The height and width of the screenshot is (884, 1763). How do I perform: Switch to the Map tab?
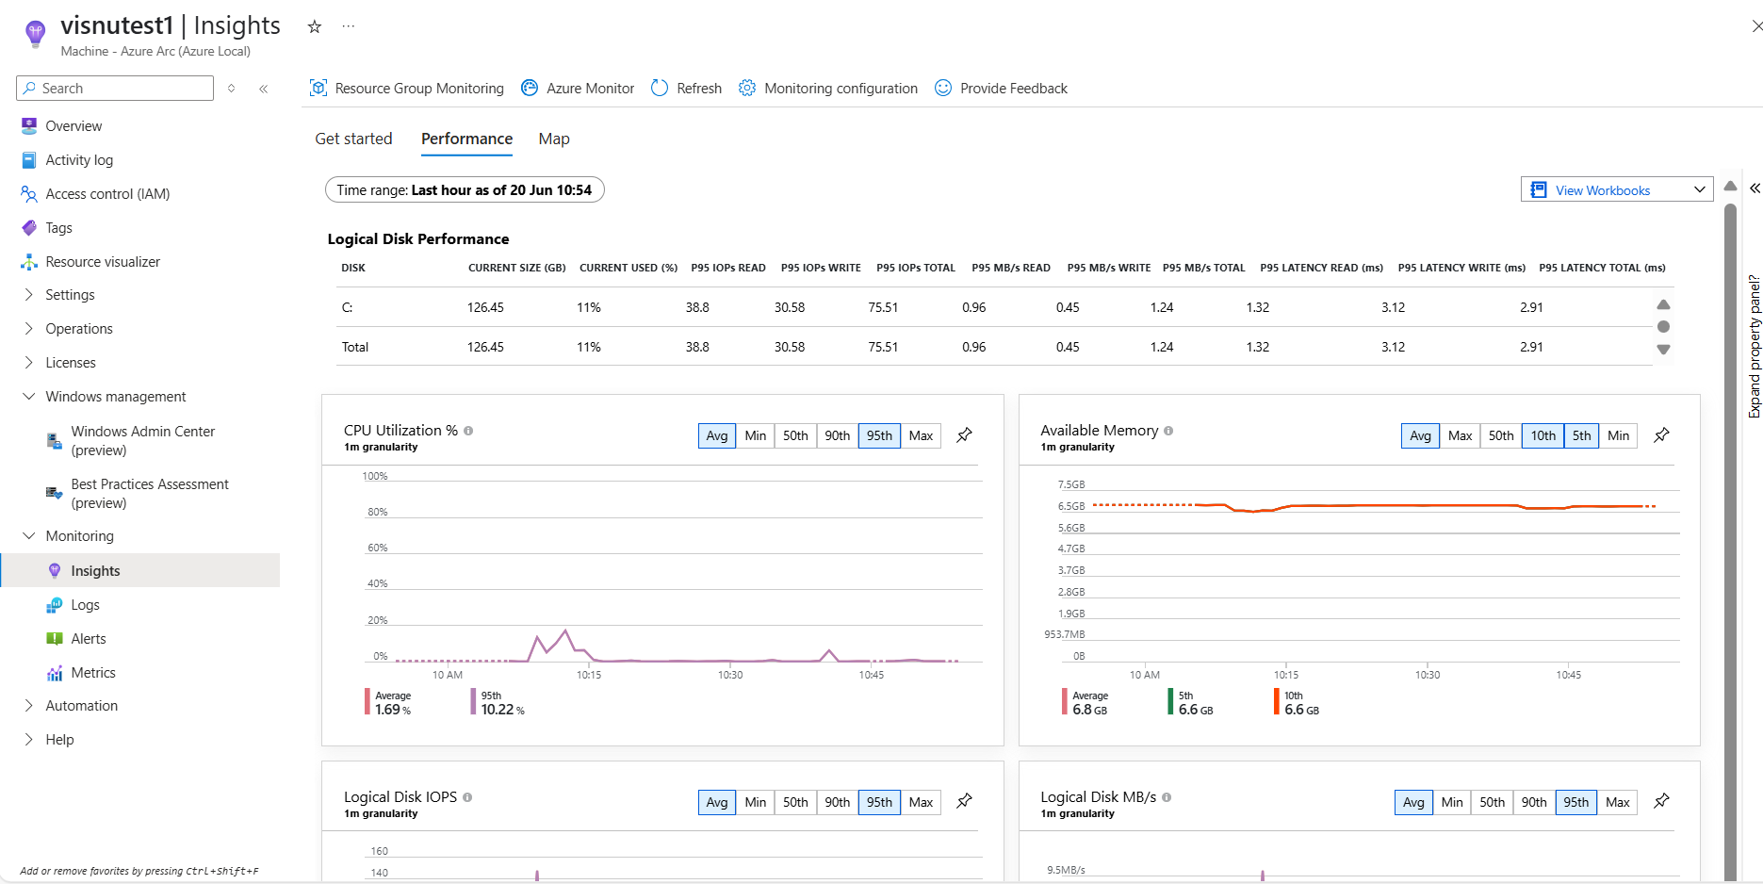click(x=554, y=139)
